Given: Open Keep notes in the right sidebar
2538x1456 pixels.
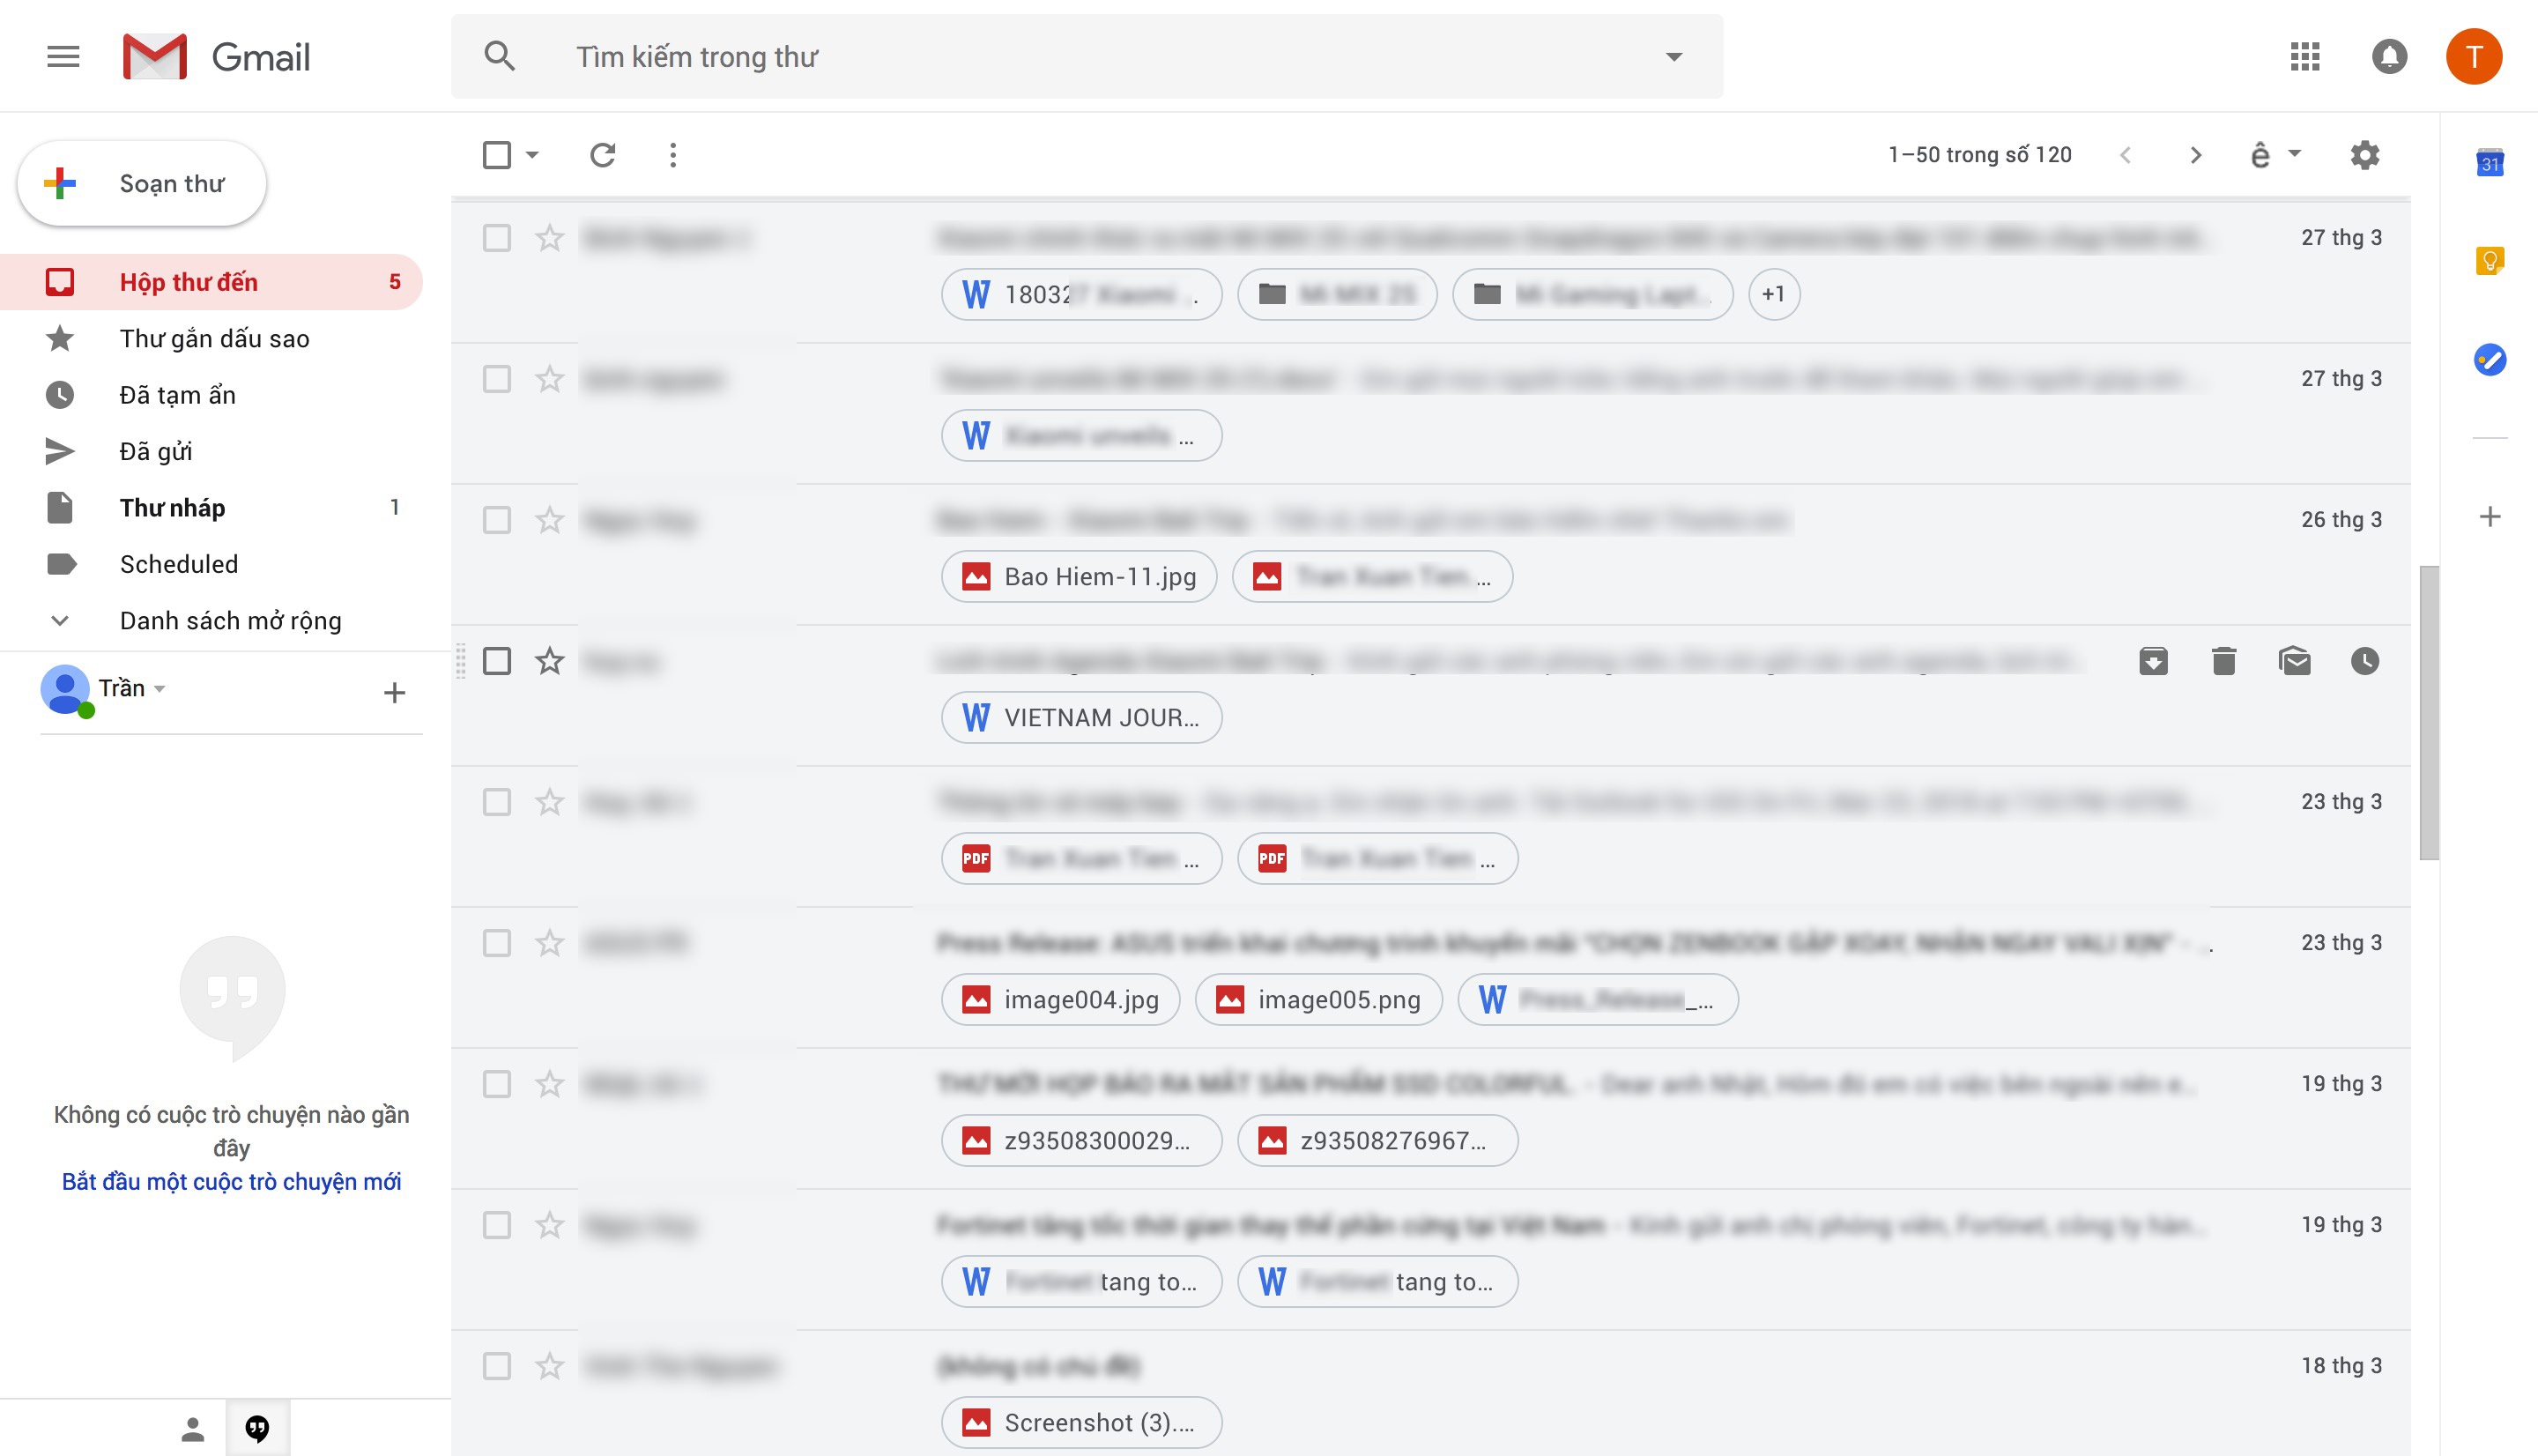Looking at the screenshot, I should pyautogui.click(x=2490, y=261).
